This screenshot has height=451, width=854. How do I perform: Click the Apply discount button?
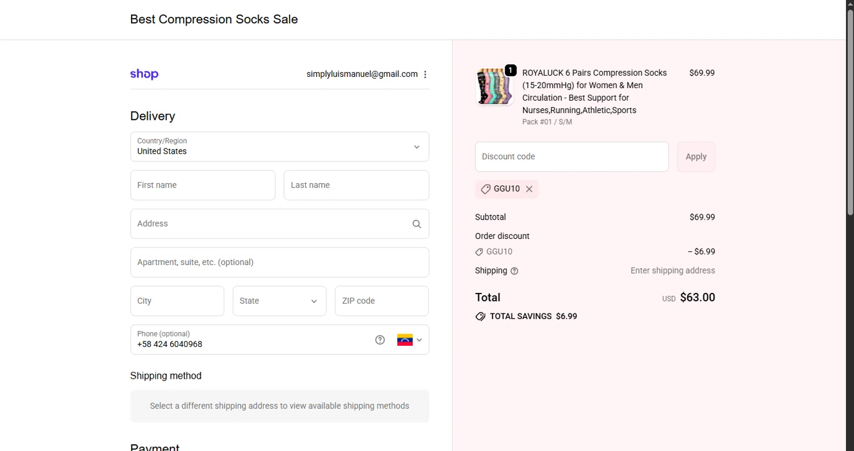[696, 157]
